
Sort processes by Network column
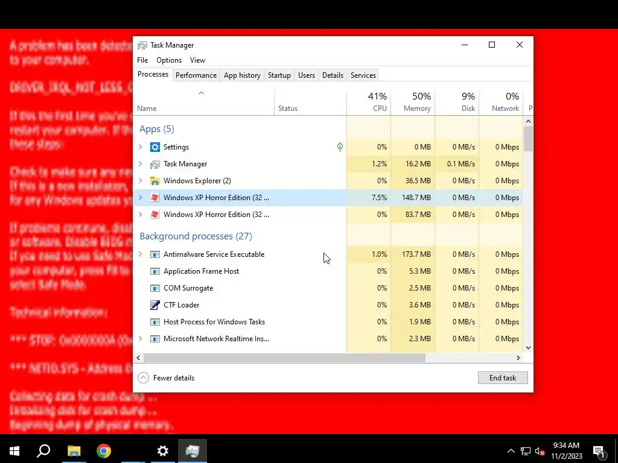pyautogui.click(x=501, y=103)
